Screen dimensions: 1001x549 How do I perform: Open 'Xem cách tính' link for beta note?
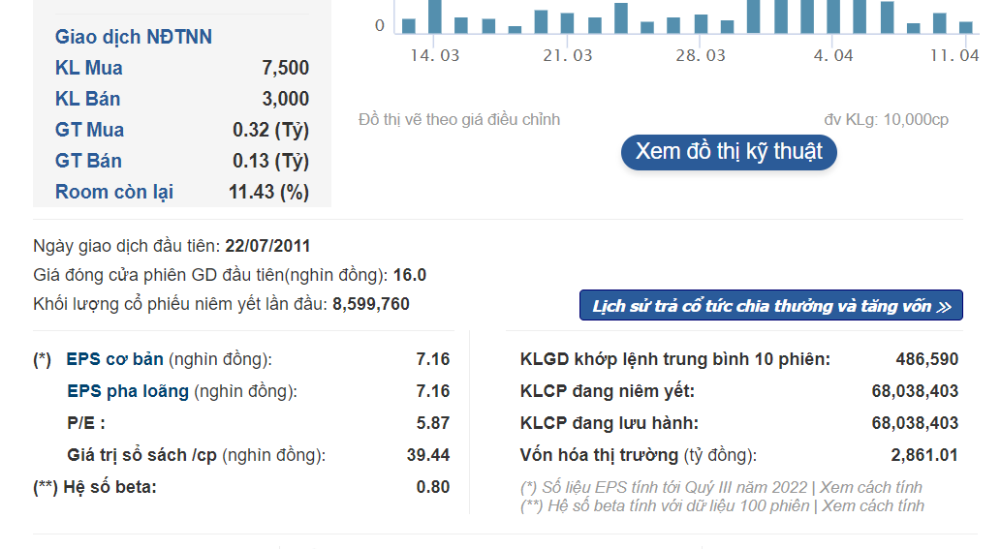(x=873, y=505)
